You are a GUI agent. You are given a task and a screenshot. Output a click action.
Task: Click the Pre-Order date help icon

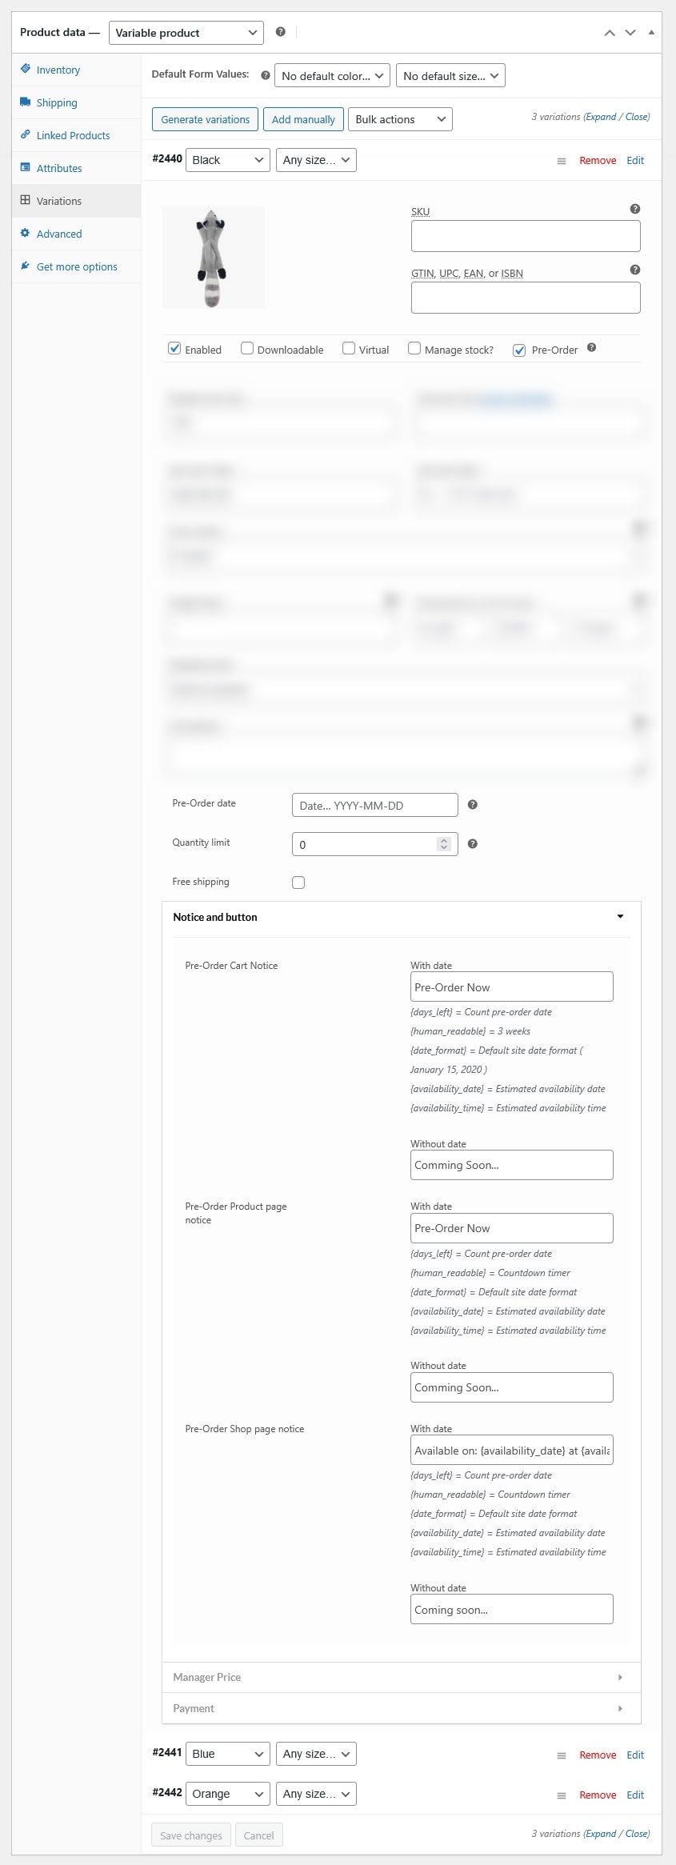(x=472, y=805)
